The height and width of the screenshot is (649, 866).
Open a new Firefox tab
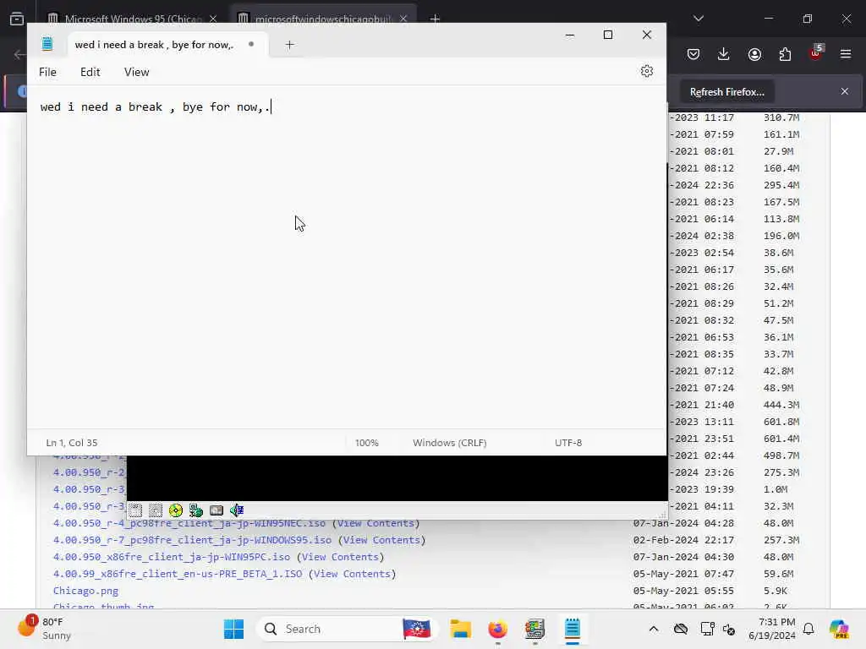[436, 19]
